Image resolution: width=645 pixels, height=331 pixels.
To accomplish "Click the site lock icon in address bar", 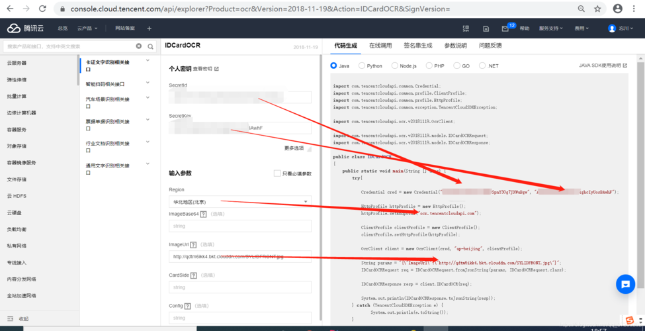I will [62, 9].
